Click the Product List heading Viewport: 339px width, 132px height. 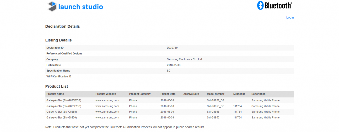[57, 86]
